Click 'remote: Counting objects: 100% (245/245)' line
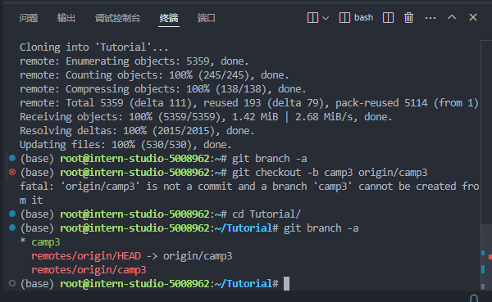Viewport: 492px width, 302px height. (154, 74)
